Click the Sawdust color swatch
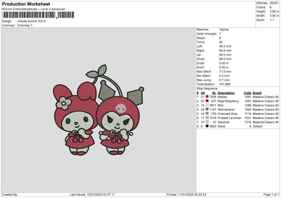This screenshot has height=198, width=281. coord(207,122)
